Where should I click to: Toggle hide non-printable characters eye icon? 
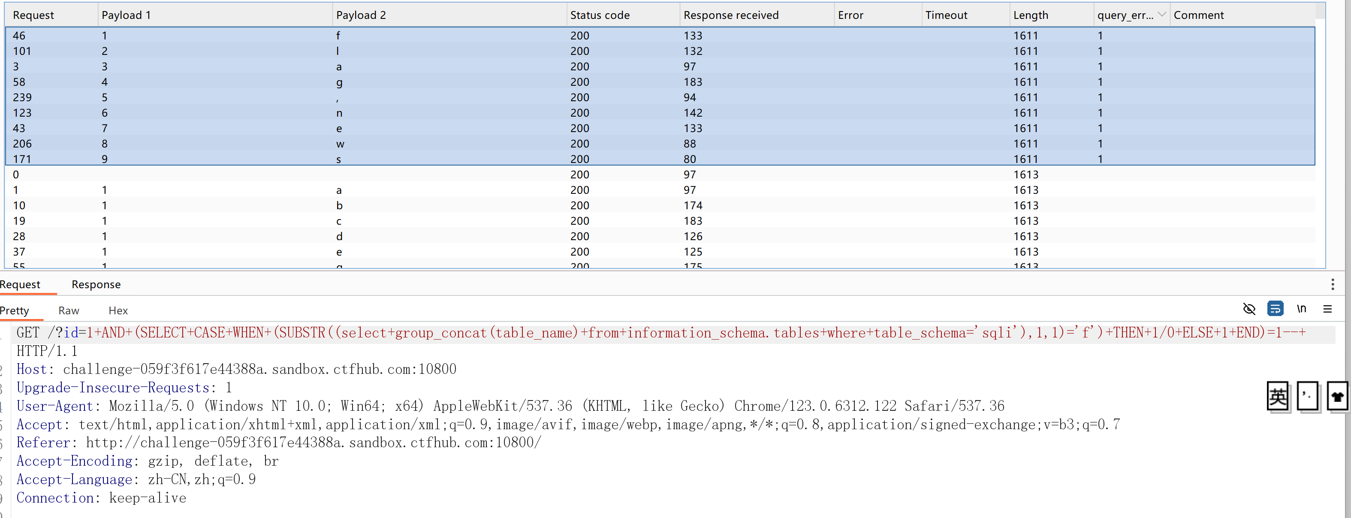coord(1249,309)
